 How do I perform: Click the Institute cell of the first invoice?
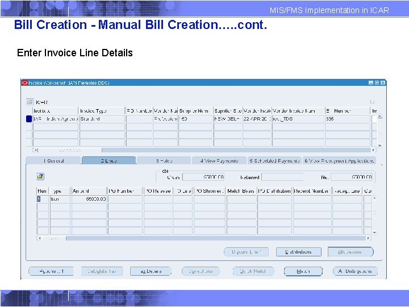pyautogui.click(x=56, y=119)
